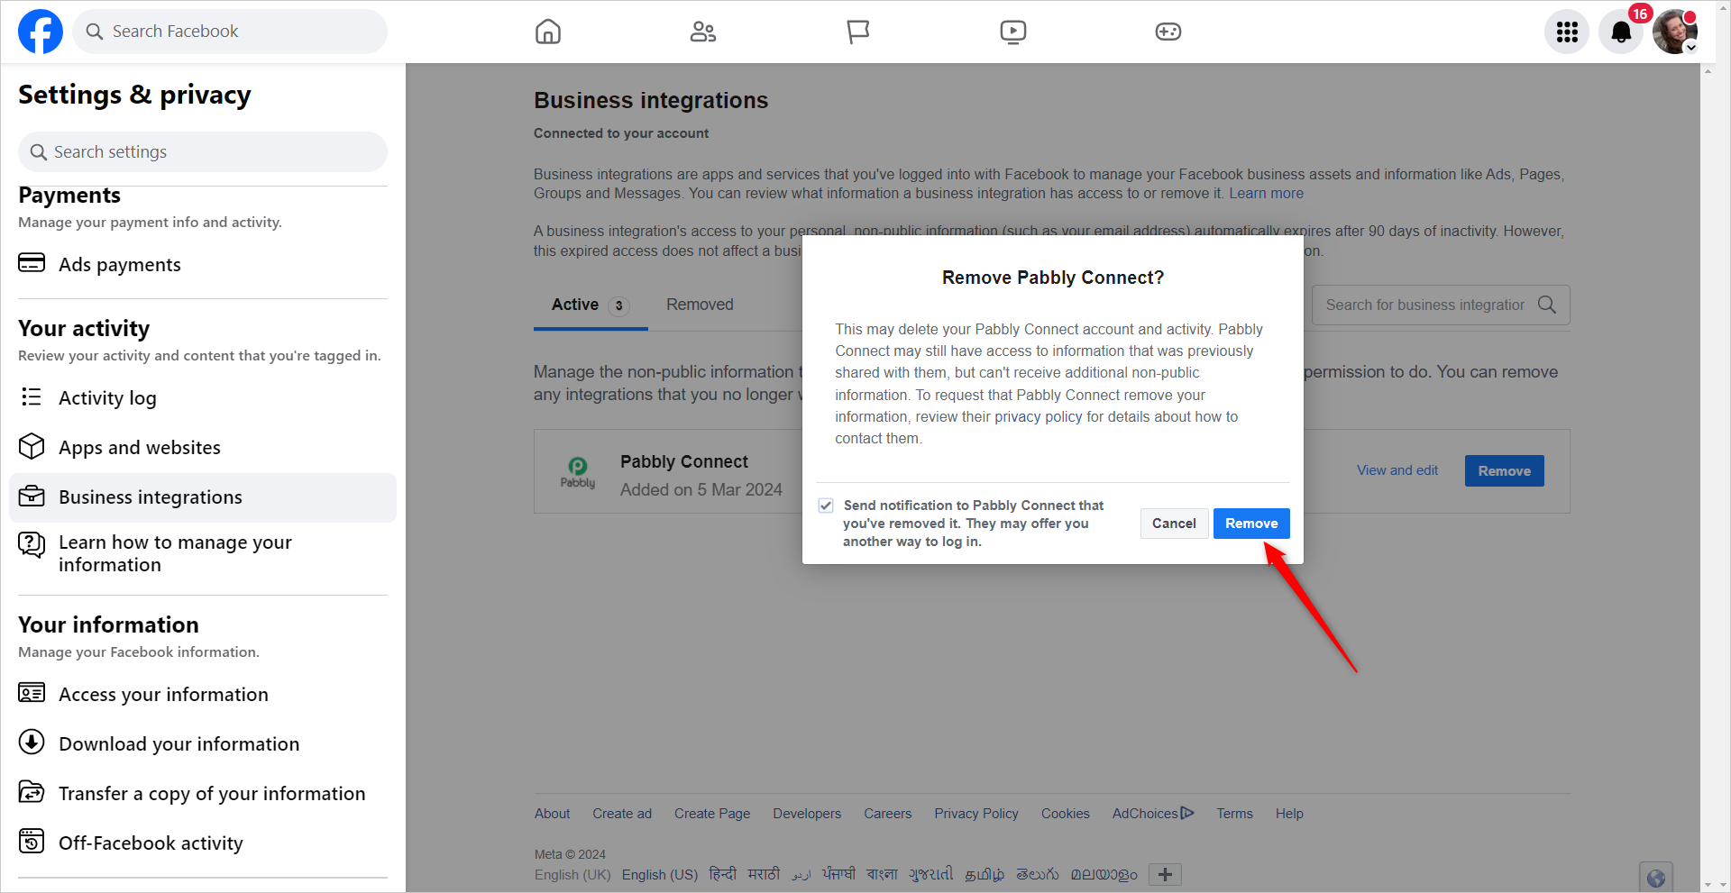
Task: Click the Apps and websites cube icon
Action: [x=32, y=446]
